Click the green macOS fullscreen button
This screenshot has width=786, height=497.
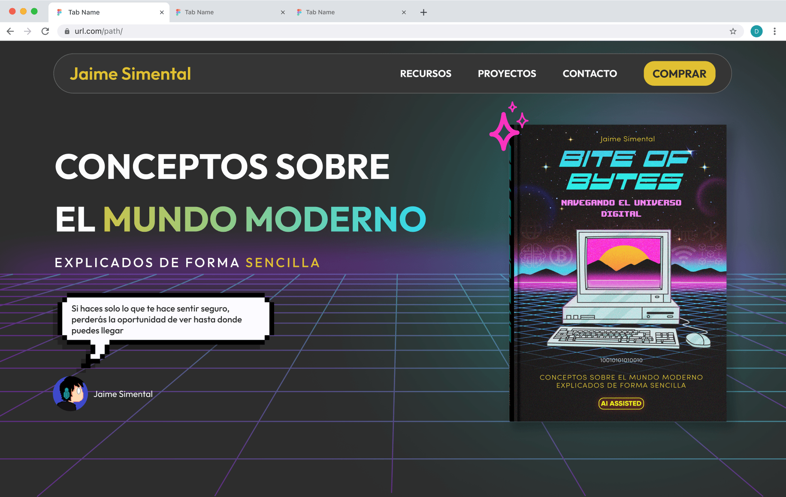34,12
